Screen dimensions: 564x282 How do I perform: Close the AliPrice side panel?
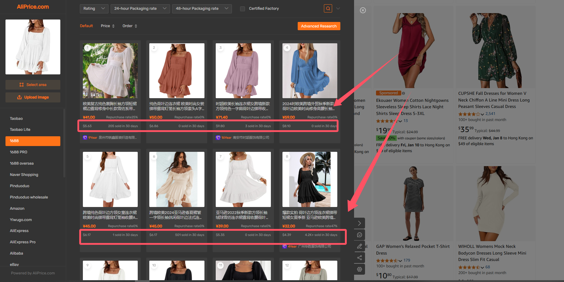tap(363, 10)
